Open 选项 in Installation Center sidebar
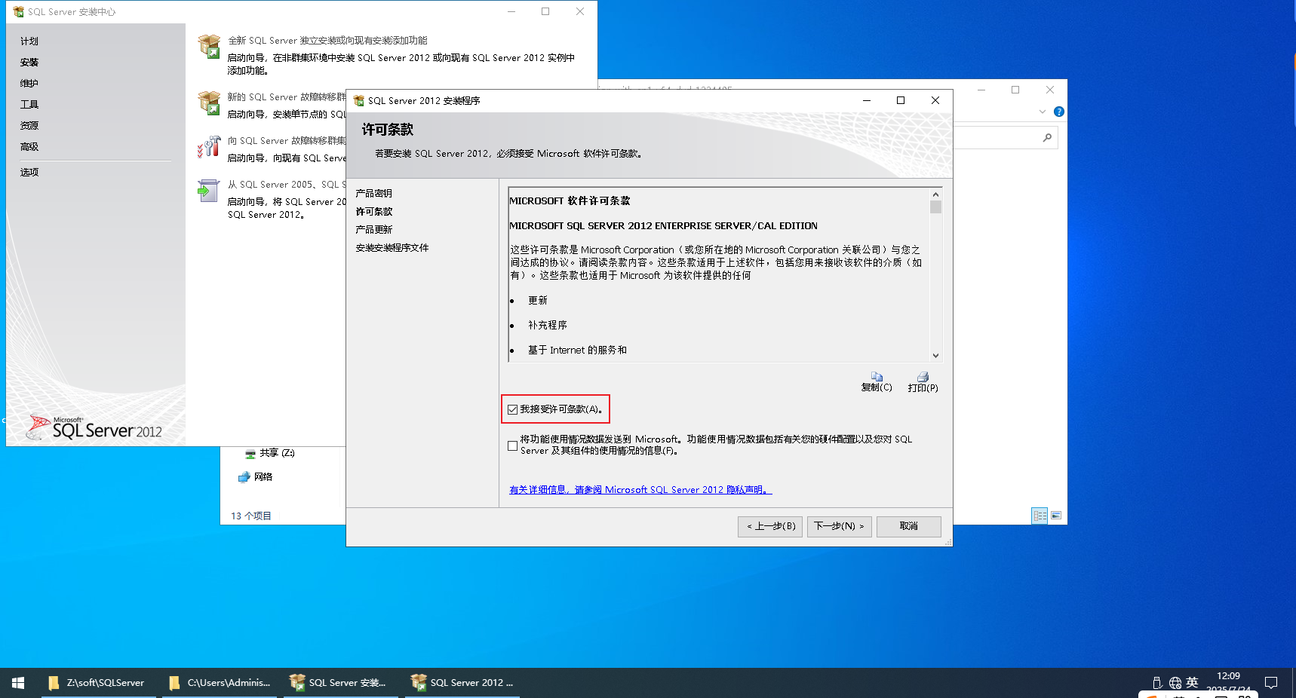 click(x=29, y=173)
